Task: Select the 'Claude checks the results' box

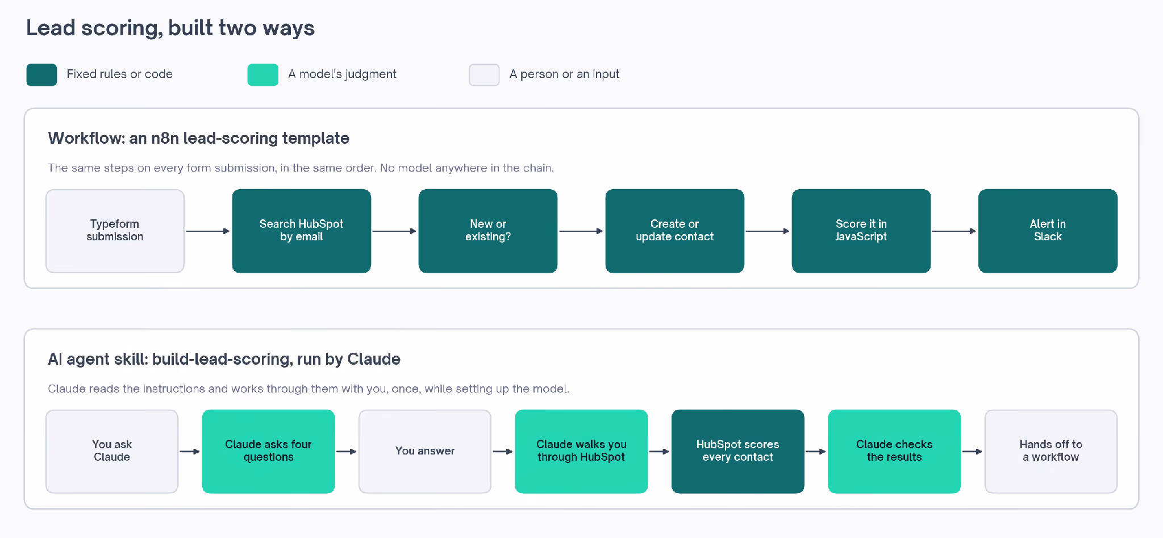Action: point(894,451)
